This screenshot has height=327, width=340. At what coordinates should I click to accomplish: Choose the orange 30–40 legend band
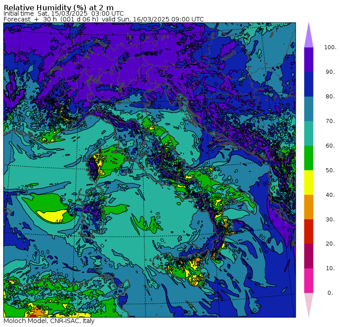tap(309, 207)
